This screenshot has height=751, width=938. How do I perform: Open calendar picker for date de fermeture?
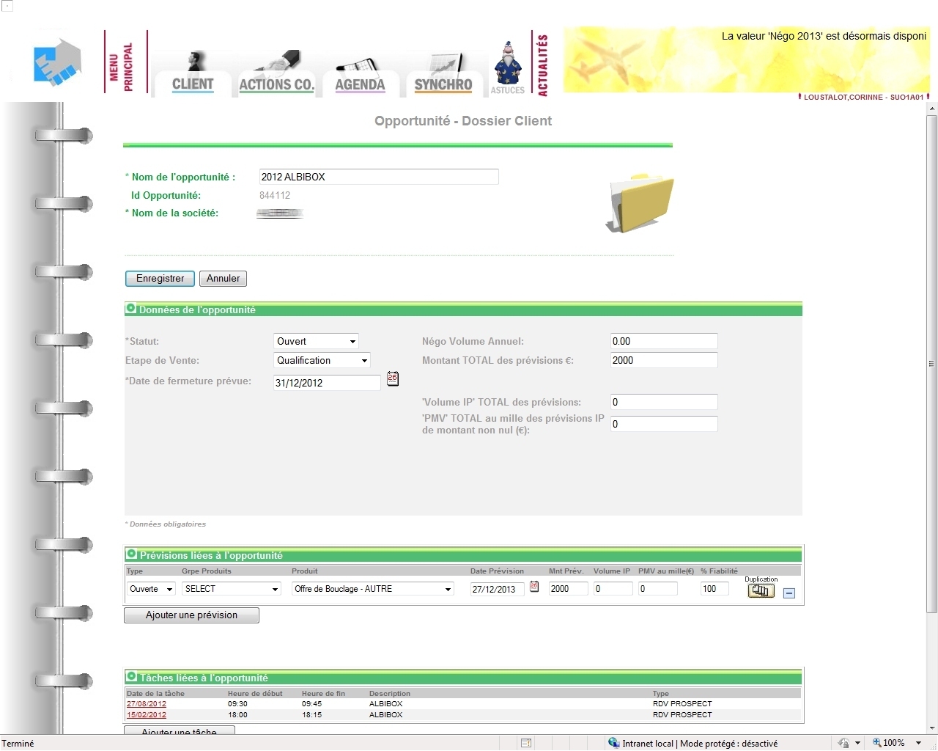[393, 379]
